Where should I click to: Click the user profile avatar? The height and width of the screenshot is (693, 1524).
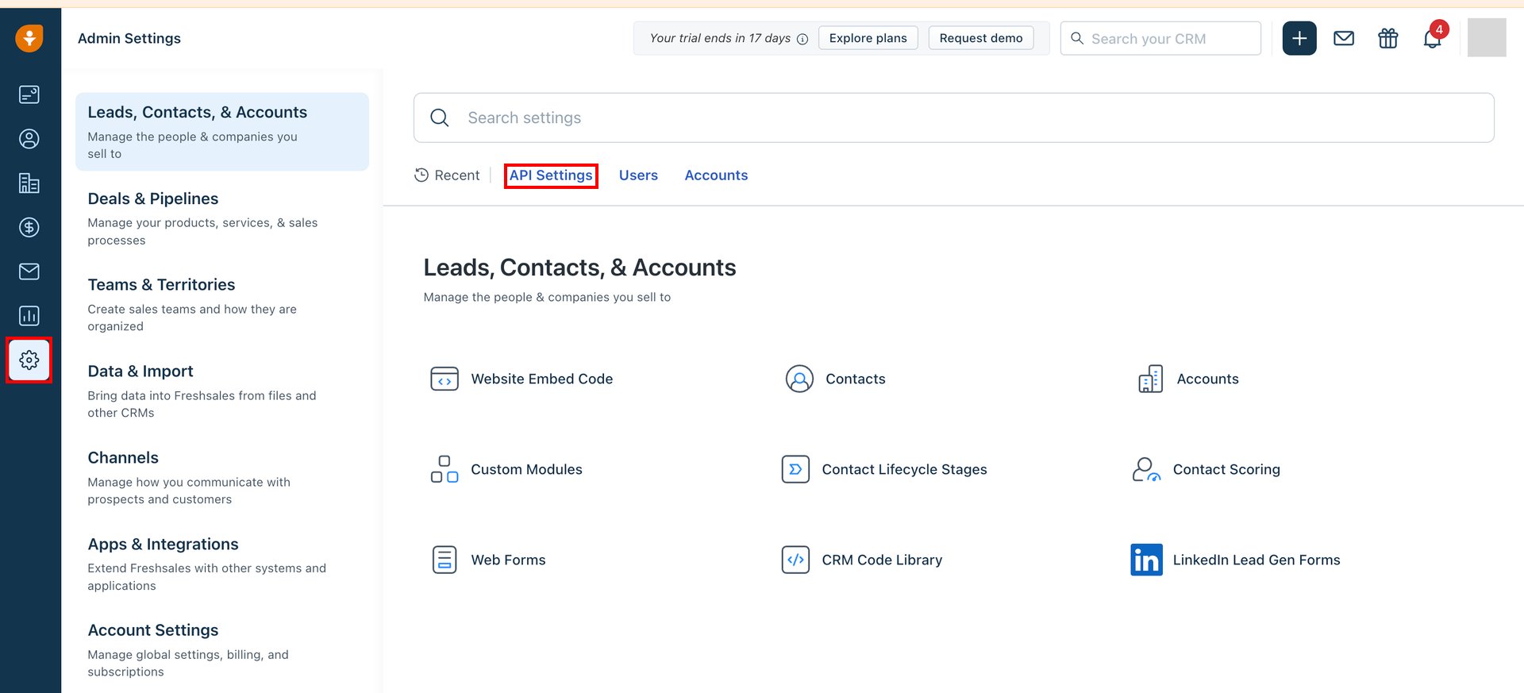pyautogui.click(x=1487, y=38)
